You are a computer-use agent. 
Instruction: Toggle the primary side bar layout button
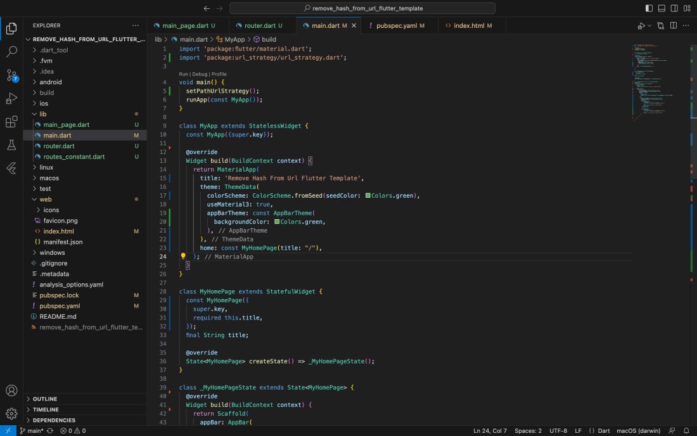(x=649, y=8)
